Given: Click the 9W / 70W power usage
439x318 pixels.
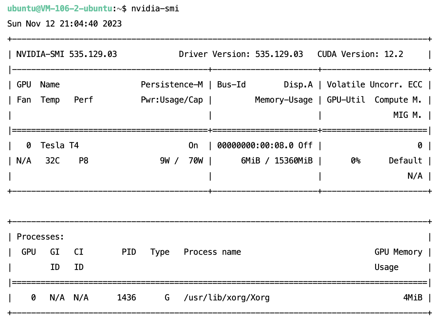Looking at the screenshot, I should coord(181,160).
